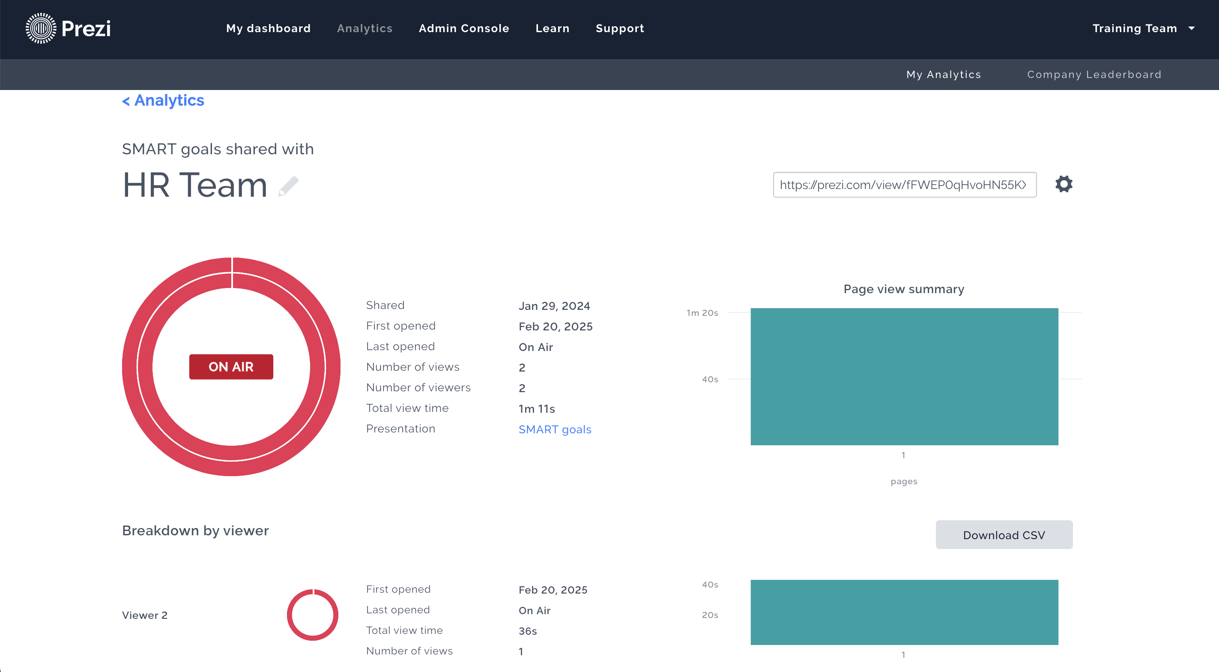Open the Learn menu item
Screen dimensions: 1219x672
click(x=552, y=28)
